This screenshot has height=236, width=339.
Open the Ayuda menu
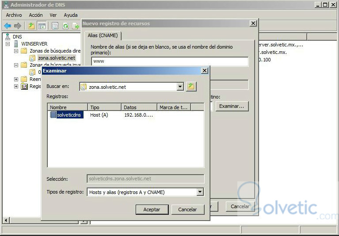70,15
